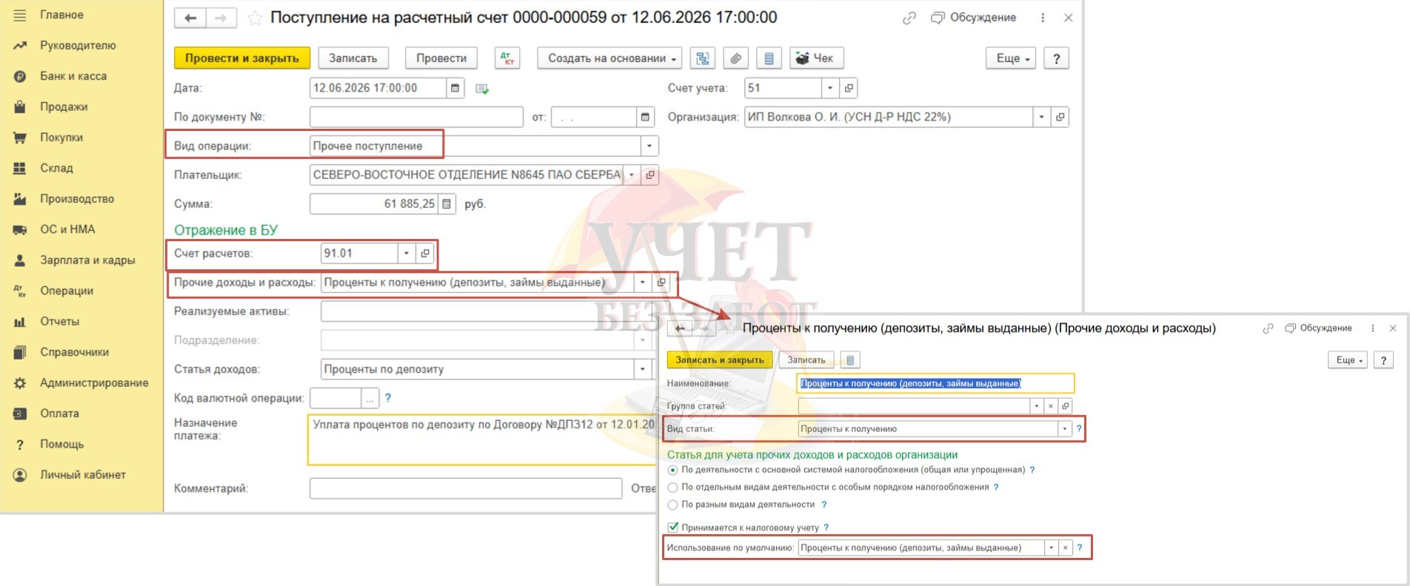Click into the Комментарий input field

pos(465,488)
